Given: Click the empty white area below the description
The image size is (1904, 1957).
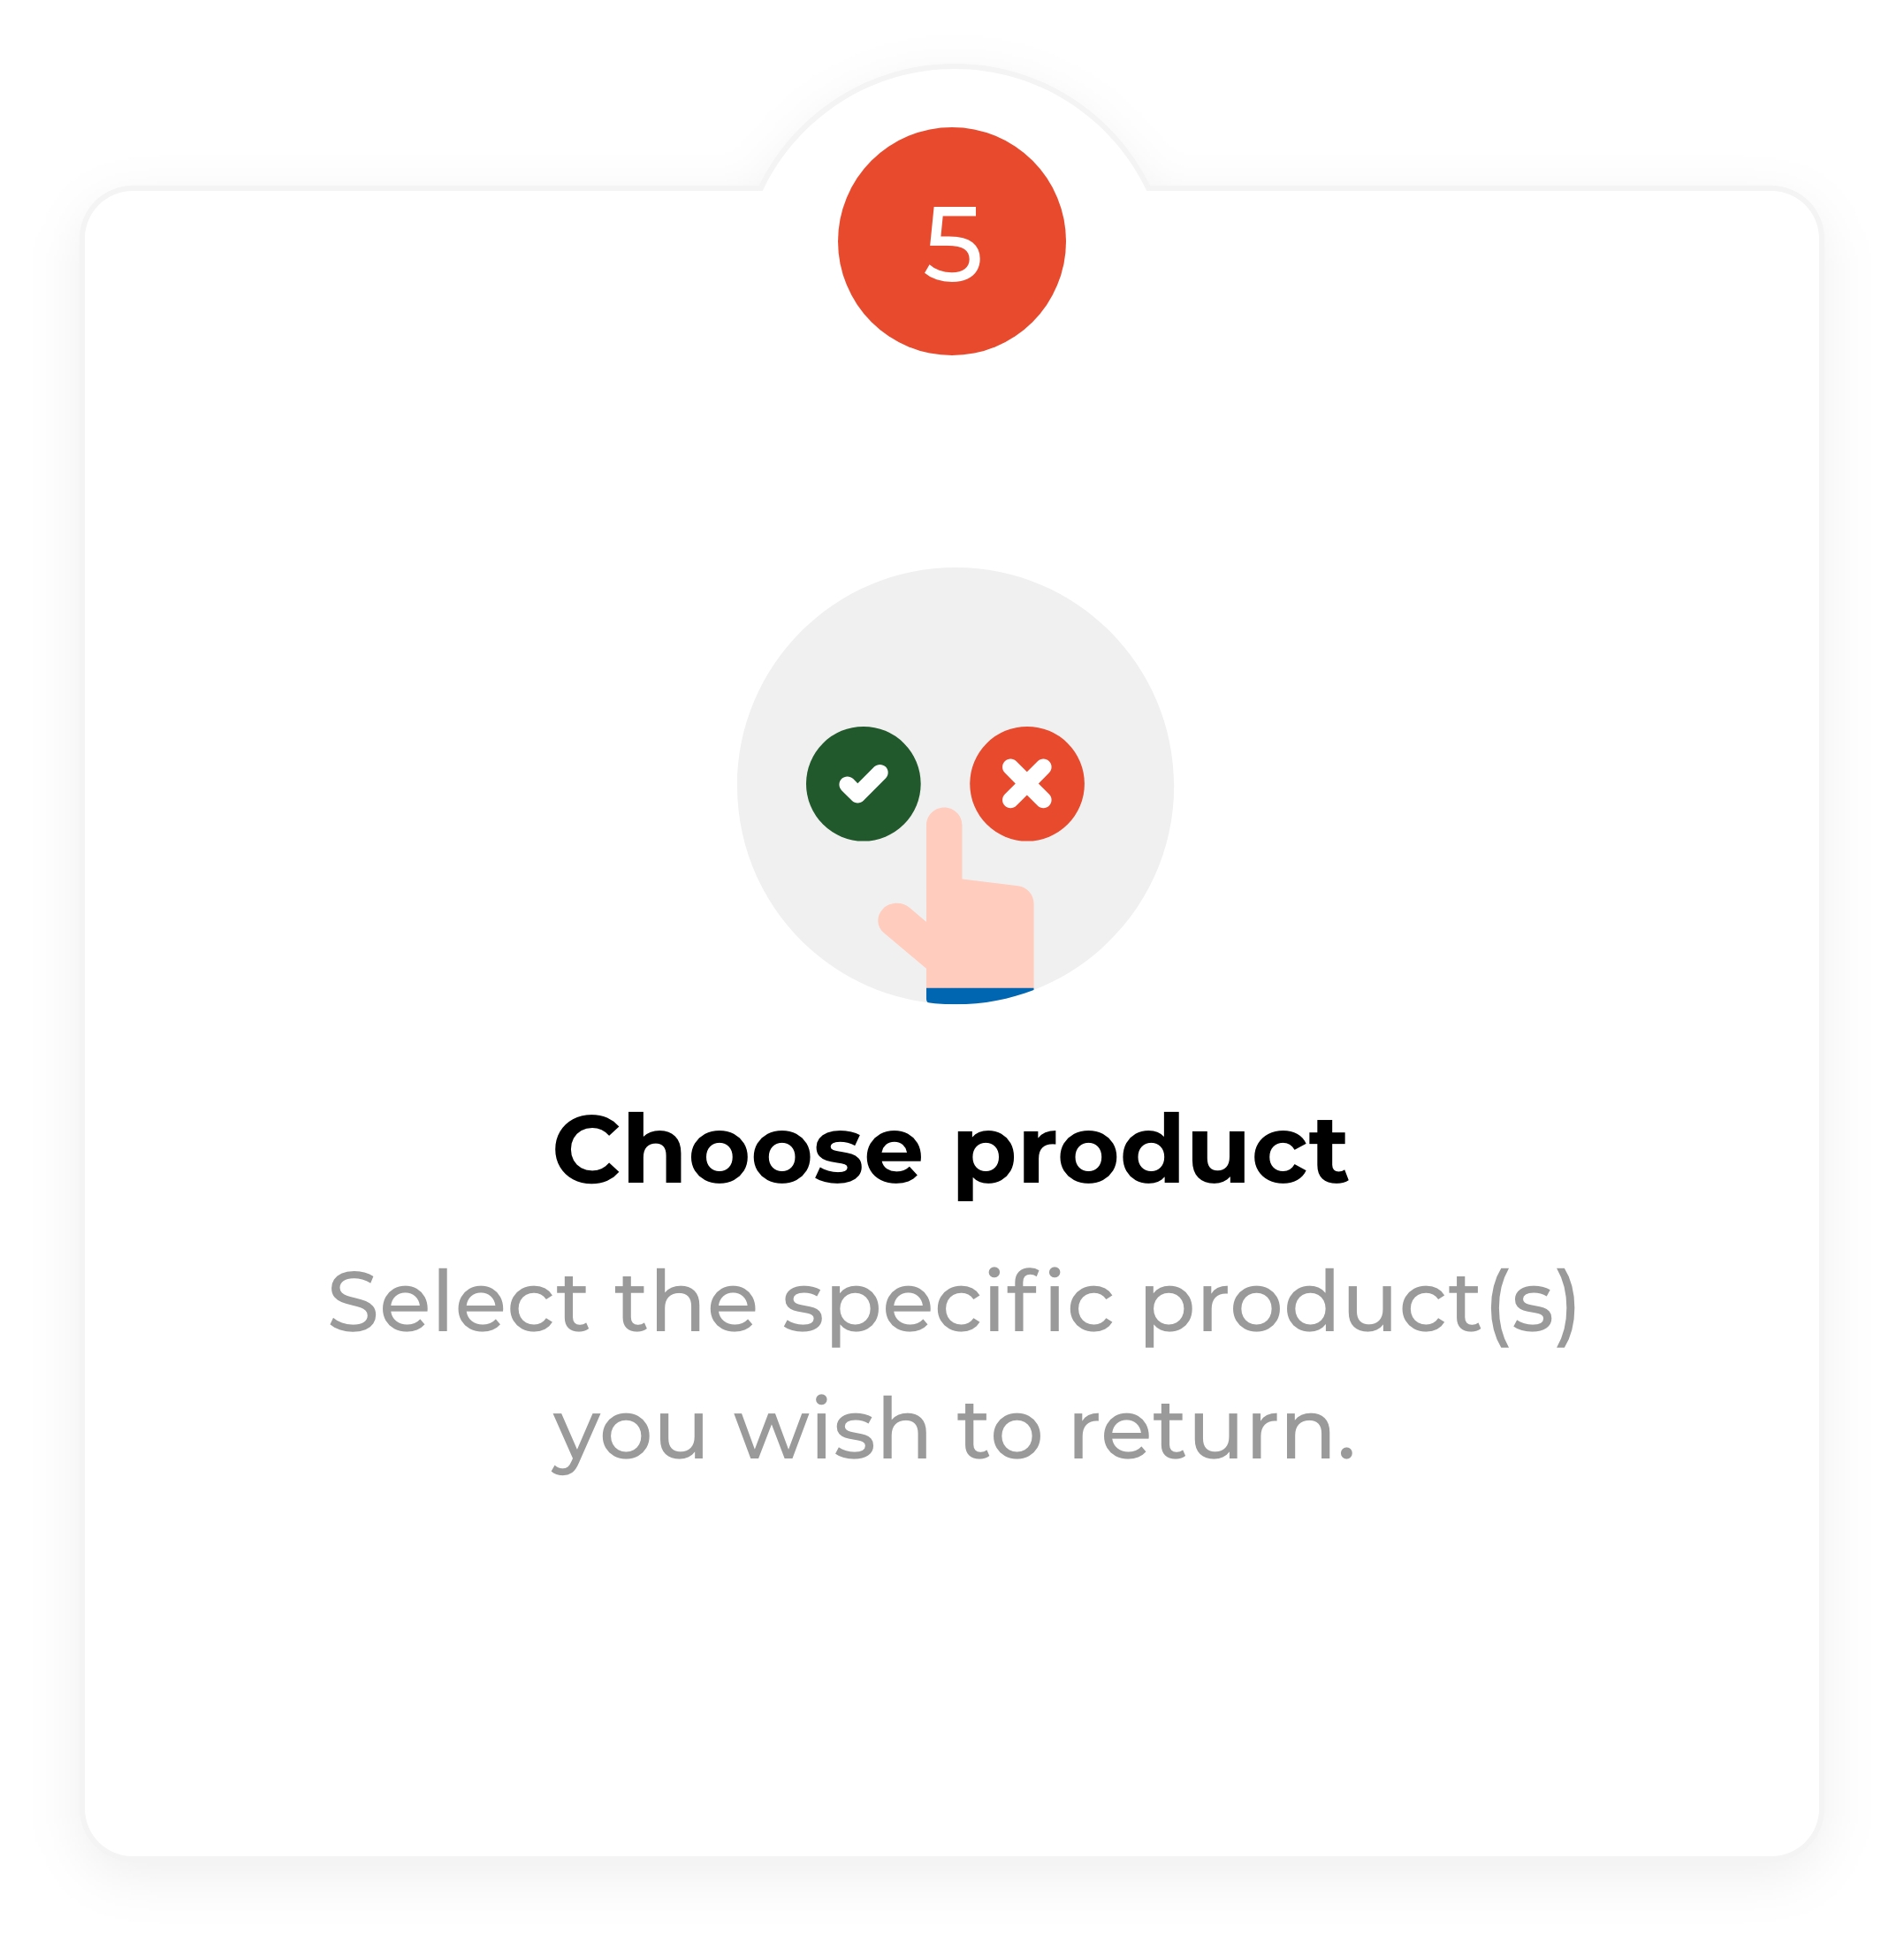Looking at the screenshot, I should (951, 1650).
